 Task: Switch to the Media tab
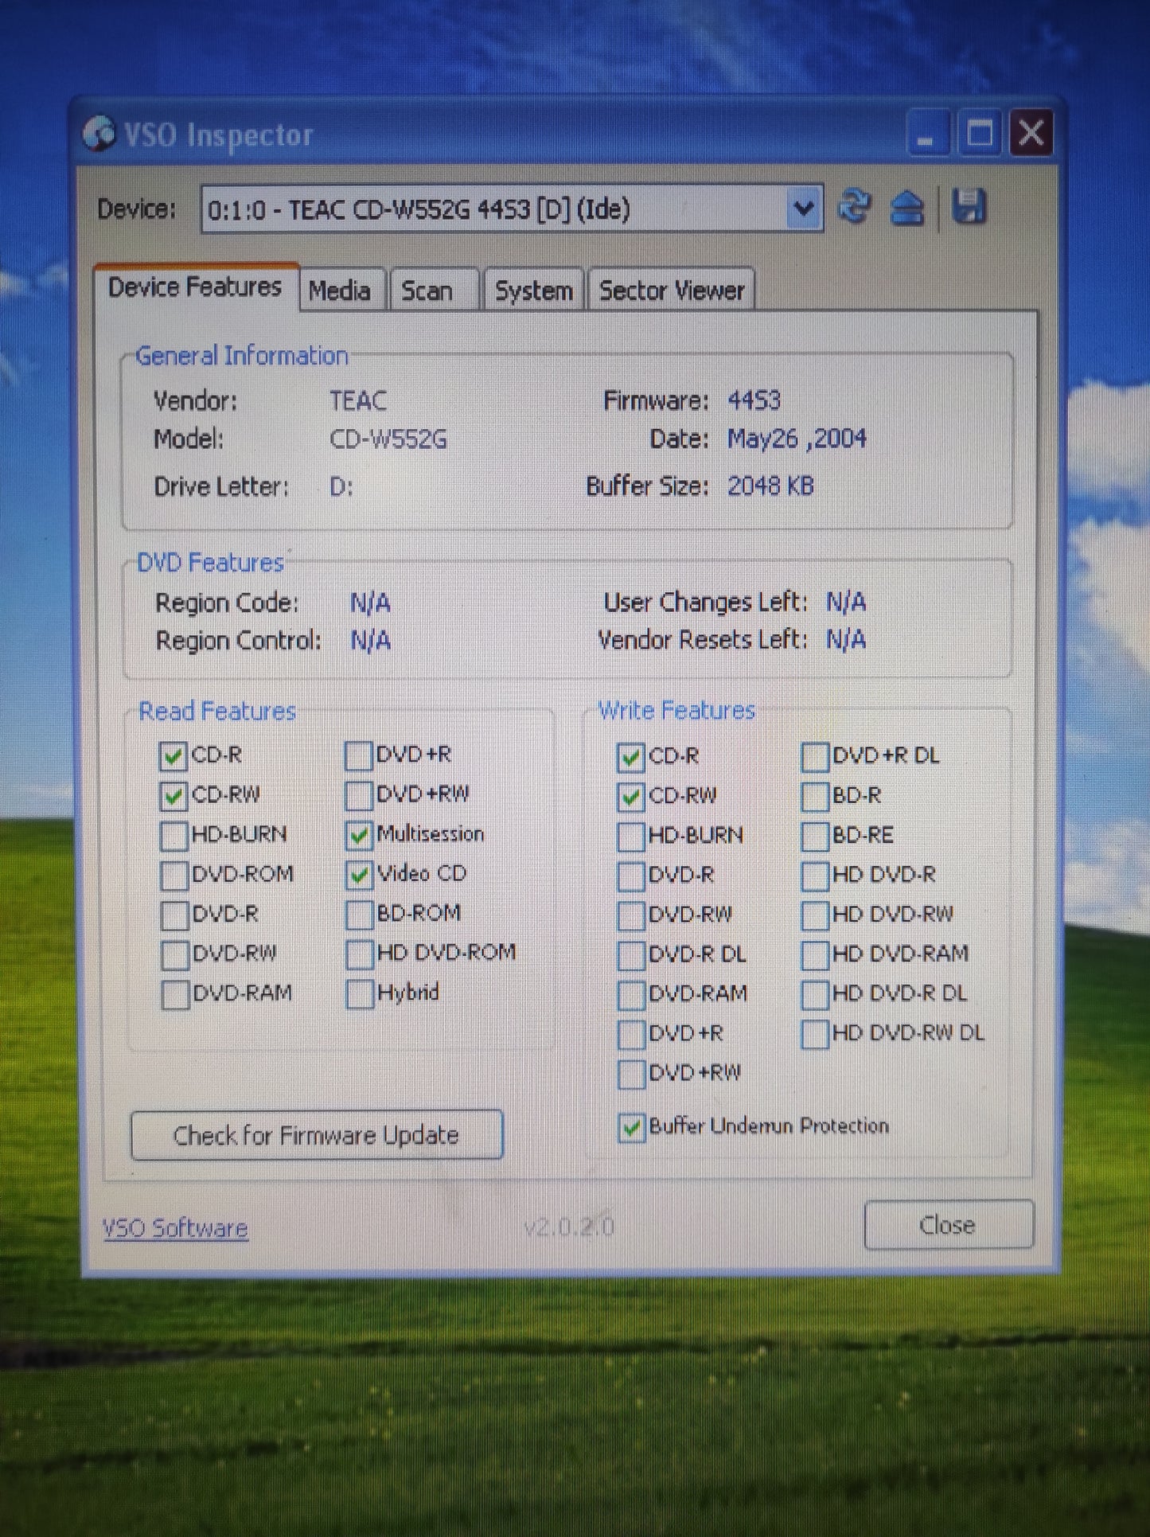[340, 291]
